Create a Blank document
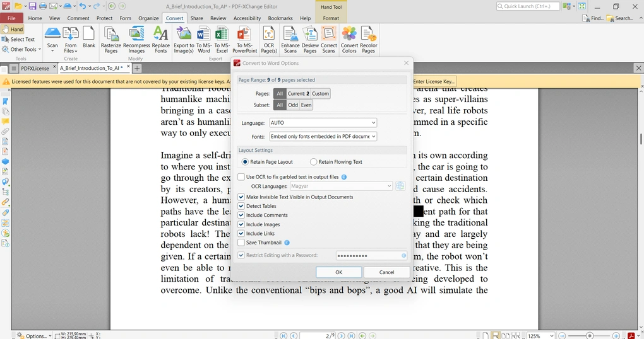 89,38
